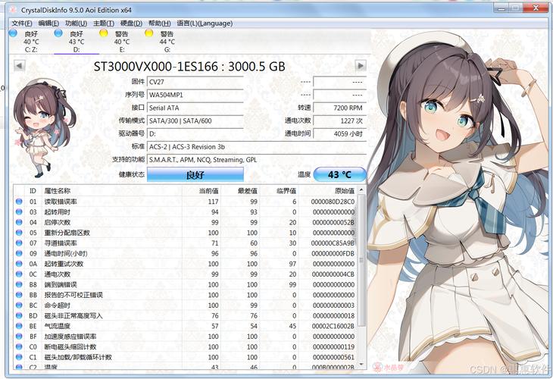Click the status dot for attribute 0A

click(x=19, y=264)
